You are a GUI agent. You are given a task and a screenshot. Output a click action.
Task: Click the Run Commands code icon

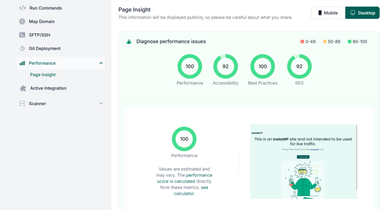pyautogui.click(x=22, y=8)
